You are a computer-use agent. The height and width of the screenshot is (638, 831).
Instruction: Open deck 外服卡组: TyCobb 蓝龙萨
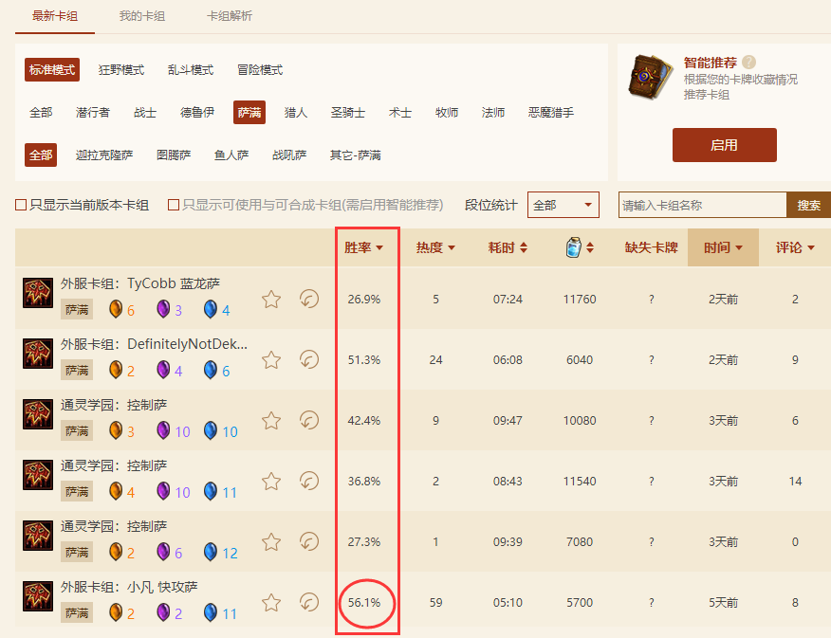139,283
